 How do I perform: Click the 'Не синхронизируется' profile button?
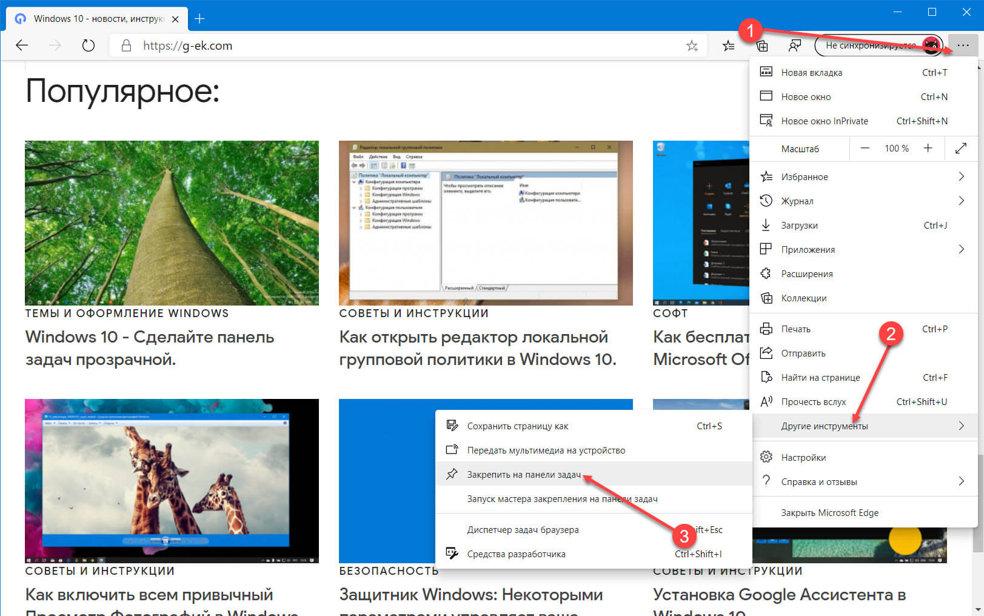(x=878, y=45)
